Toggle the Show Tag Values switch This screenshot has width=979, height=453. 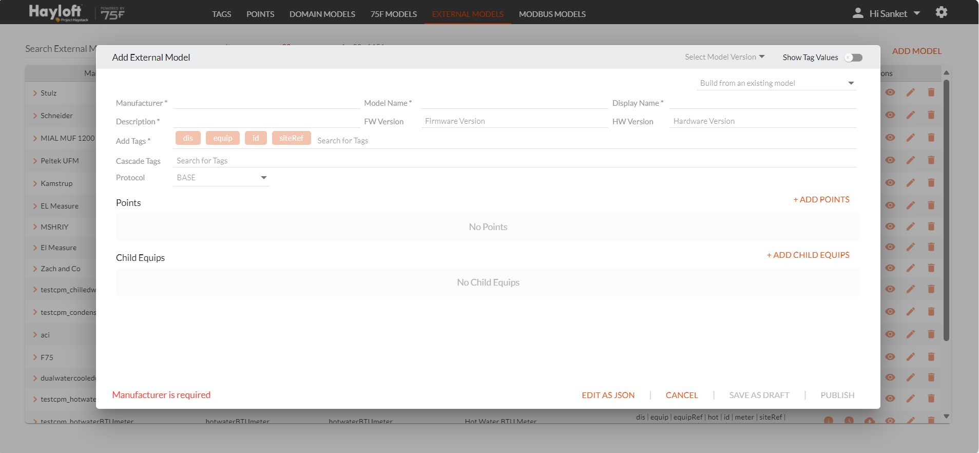click(854, 58)
